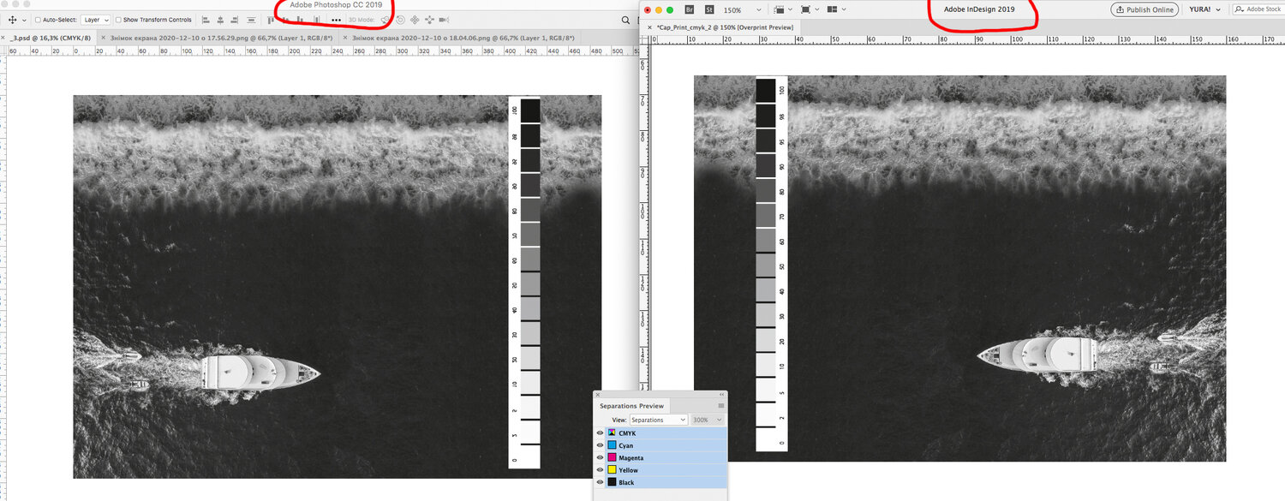1285x501 pixels.
Task: Select the Cyan row label
Action: pos(626,445)
